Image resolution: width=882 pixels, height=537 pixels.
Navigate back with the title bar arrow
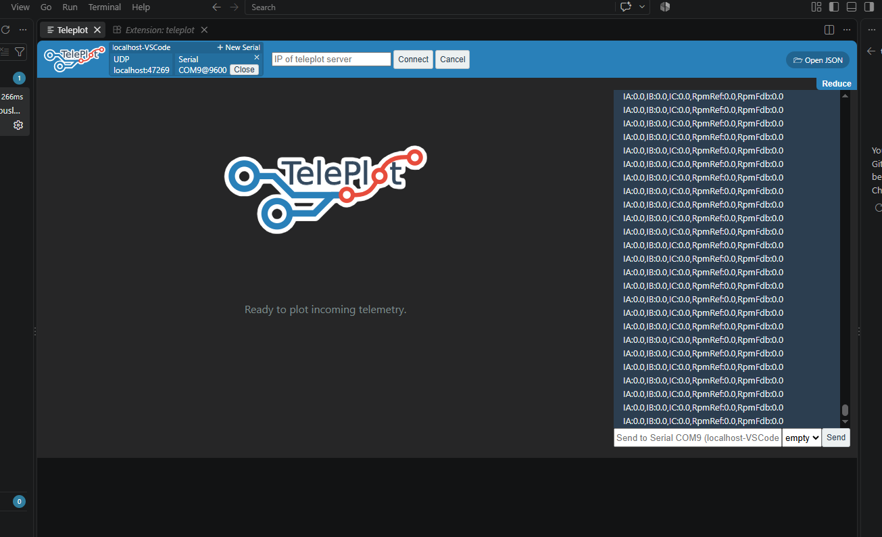(216, 7)
